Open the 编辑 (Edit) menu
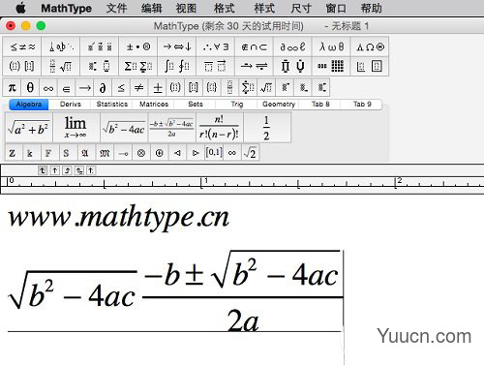The image size is (484, 365). [x=151, y=8]
